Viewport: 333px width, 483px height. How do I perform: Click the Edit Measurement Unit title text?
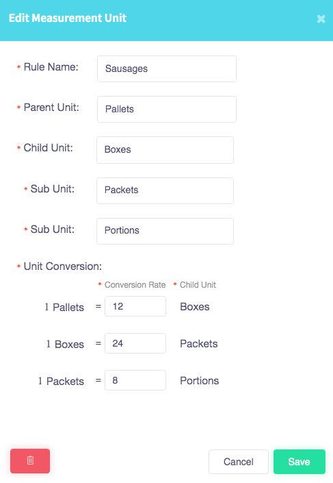pos(68,18)
